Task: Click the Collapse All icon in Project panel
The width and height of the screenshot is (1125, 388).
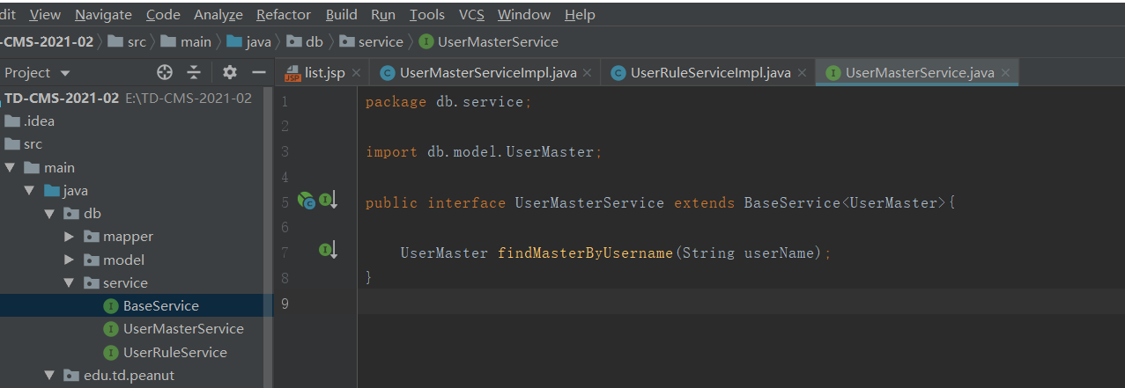Action: coord(194,72)
